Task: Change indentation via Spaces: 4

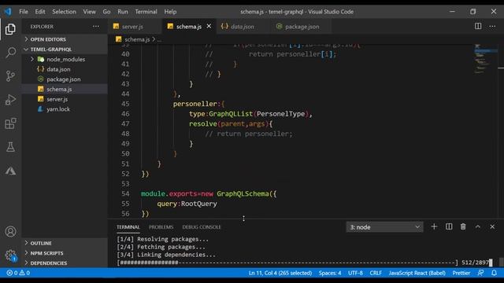Action: [x=330, y=273]
